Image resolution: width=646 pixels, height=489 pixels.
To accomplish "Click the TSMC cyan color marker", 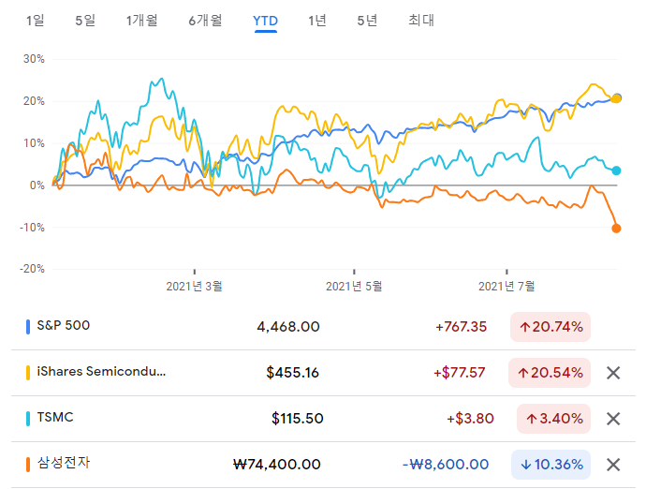I will [28, 419].
